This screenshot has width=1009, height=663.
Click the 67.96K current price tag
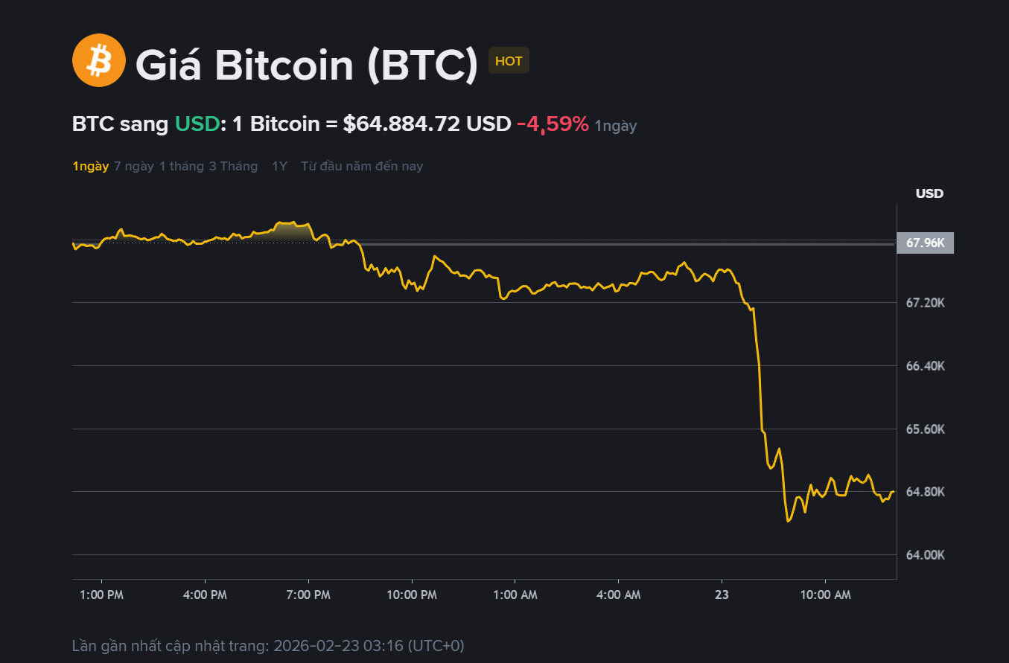(x=925, y=243)
